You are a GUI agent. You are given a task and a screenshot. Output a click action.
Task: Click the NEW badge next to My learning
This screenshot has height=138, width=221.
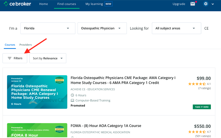(x=108, y=4)
